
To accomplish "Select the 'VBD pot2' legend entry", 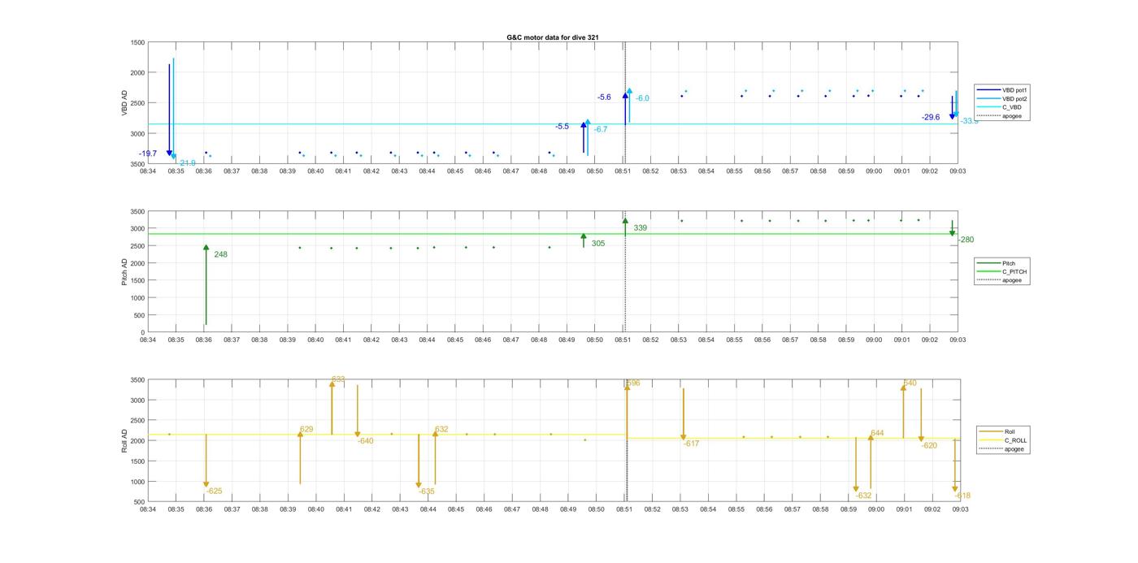I will (x=1003, y=98).
